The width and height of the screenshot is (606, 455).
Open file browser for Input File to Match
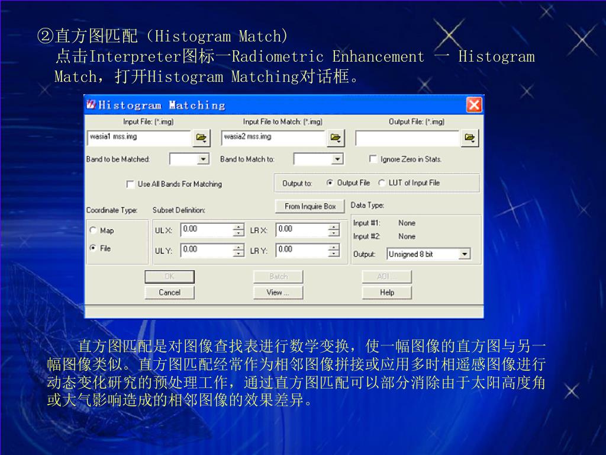(x=336, y=137)
